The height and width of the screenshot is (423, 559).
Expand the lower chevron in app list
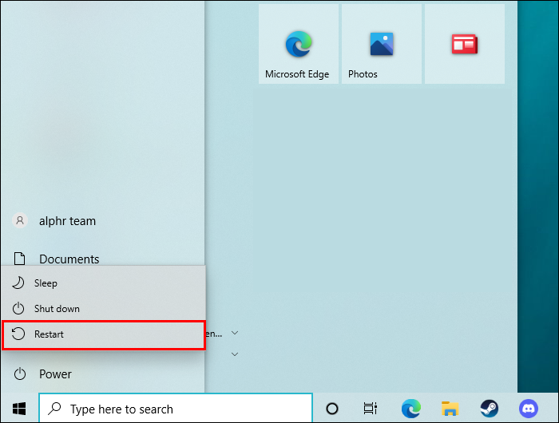tap(235, 354)
